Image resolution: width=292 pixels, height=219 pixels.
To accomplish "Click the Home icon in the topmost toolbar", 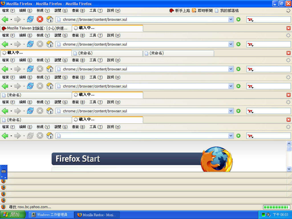I will pos(50,19).
